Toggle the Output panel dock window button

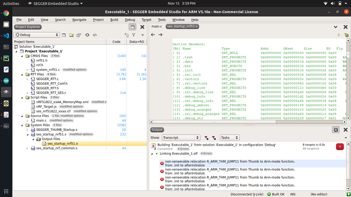click(x=336, y=130)
